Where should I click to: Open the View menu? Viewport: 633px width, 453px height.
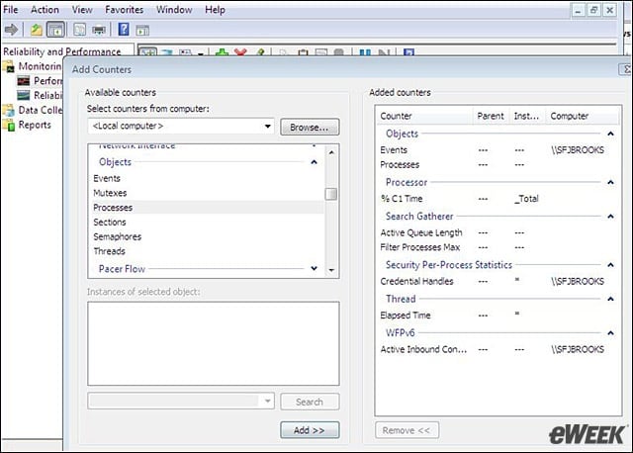coord(82,10)
